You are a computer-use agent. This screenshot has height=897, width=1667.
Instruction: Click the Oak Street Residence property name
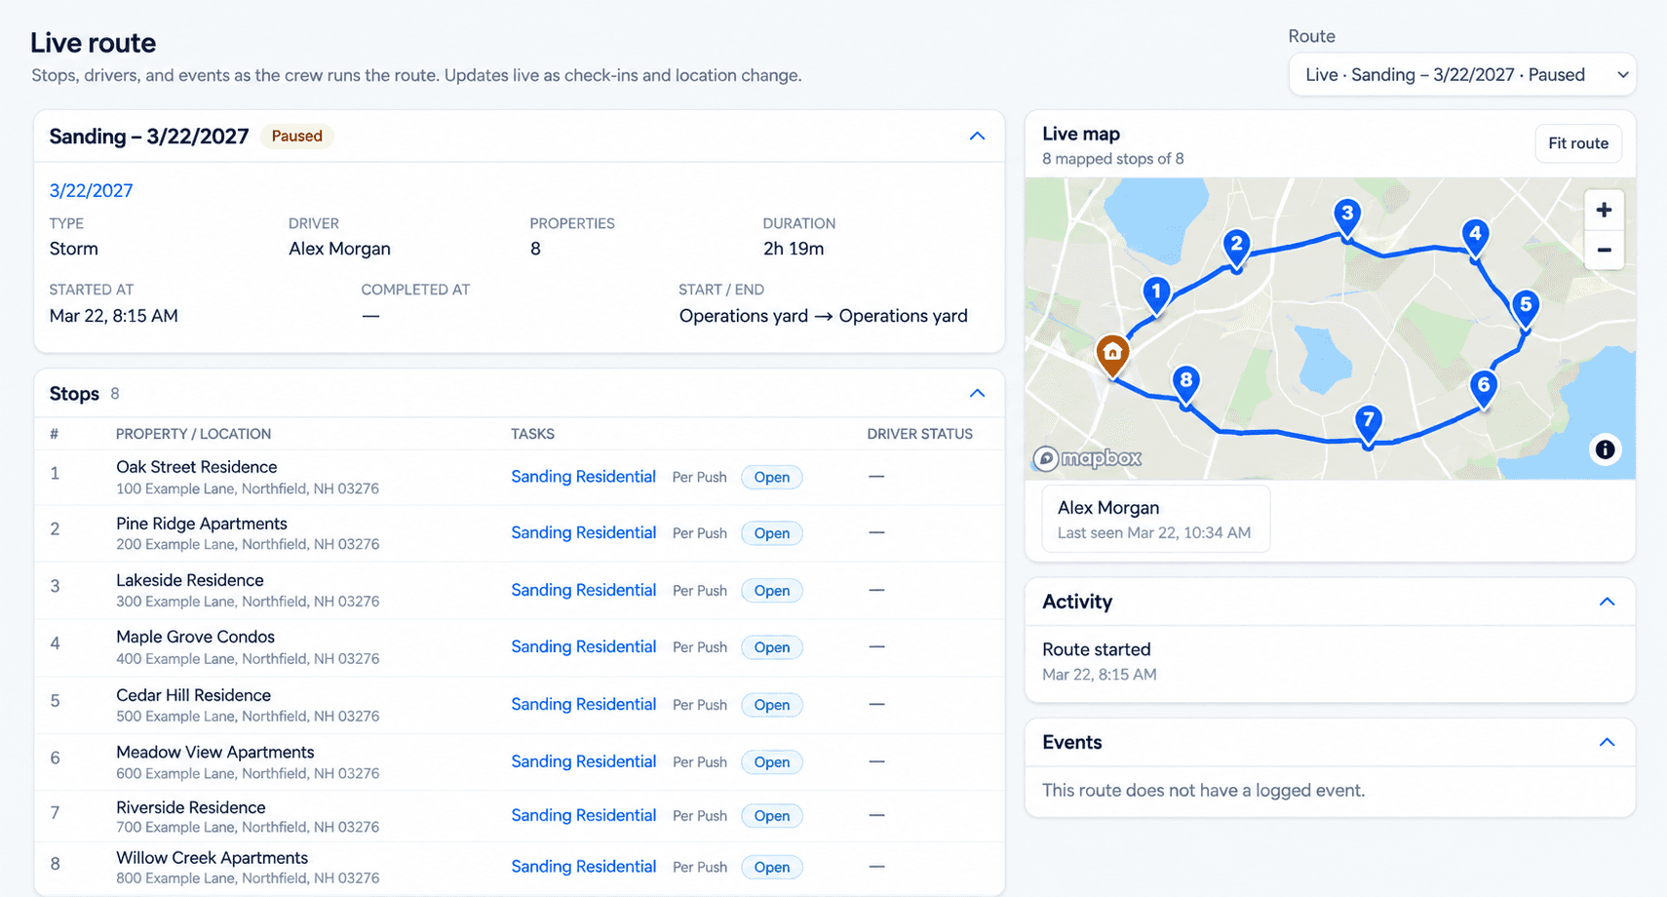tap(196, 467)
